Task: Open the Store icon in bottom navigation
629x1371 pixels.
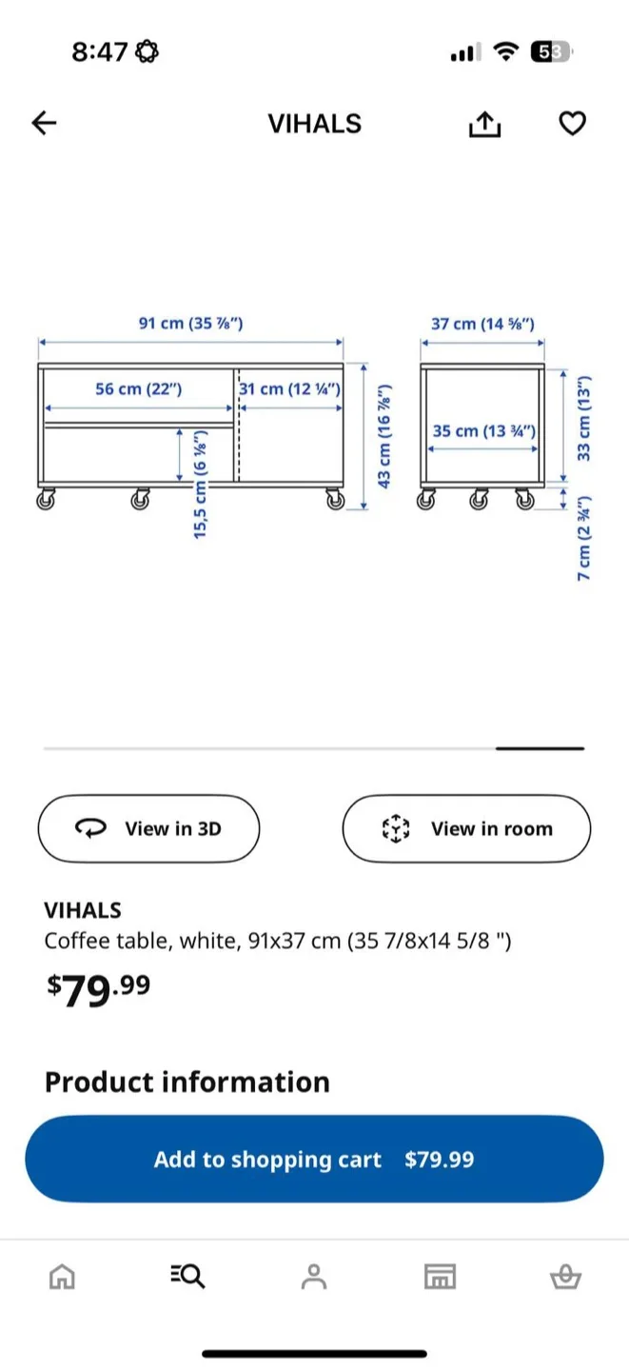Action: [441, 1276]
